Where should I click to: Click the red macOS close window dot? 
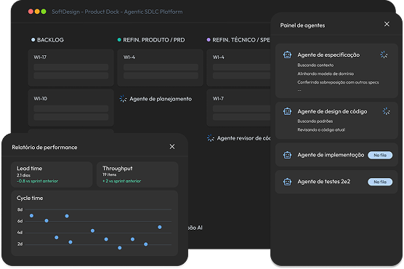coord(31,12)
